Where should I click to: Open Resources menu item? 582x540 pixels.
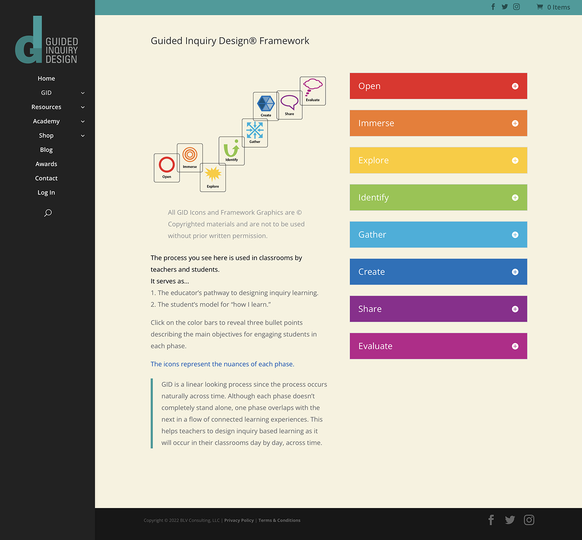46,107
